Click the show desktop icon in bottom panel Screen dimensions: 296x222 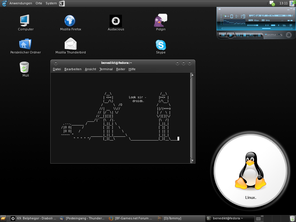(x=3, y=219)
